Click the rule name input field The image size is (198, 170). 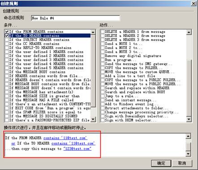point(75,18)
